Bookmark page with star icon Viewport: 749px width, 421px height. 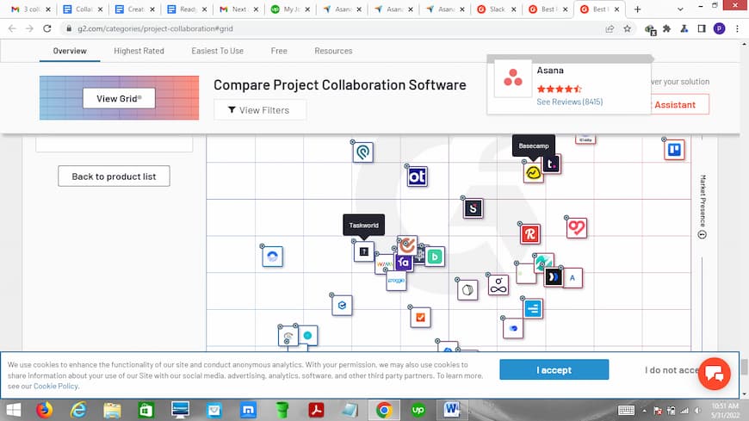628,28
